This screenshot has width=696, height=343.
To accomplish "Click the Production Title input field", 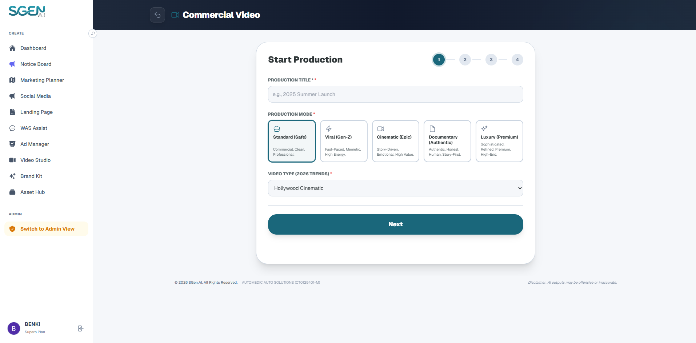I will [x=396, y=94].
